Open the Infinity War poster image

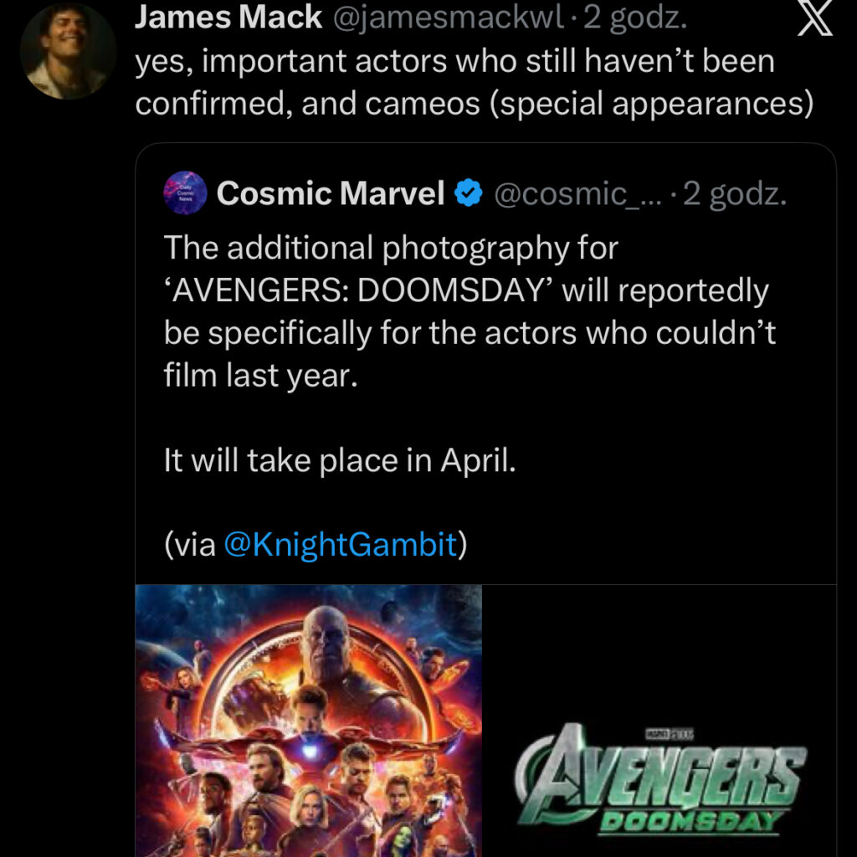[309, 720]
